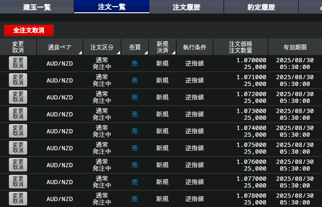This screenshot has width=322, height=207.
Task: Click 新規 in the 1.070000 row
Action: pos(162,63)
